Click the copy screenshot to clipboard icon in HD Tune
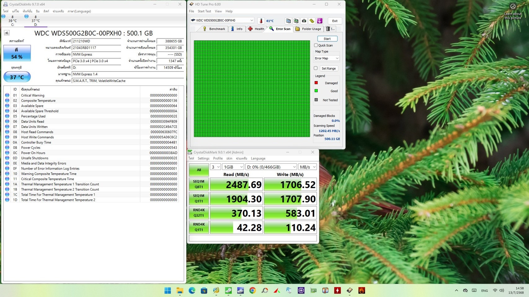The height and width of the screenshot is (297, 529). [x=296, y=21]
